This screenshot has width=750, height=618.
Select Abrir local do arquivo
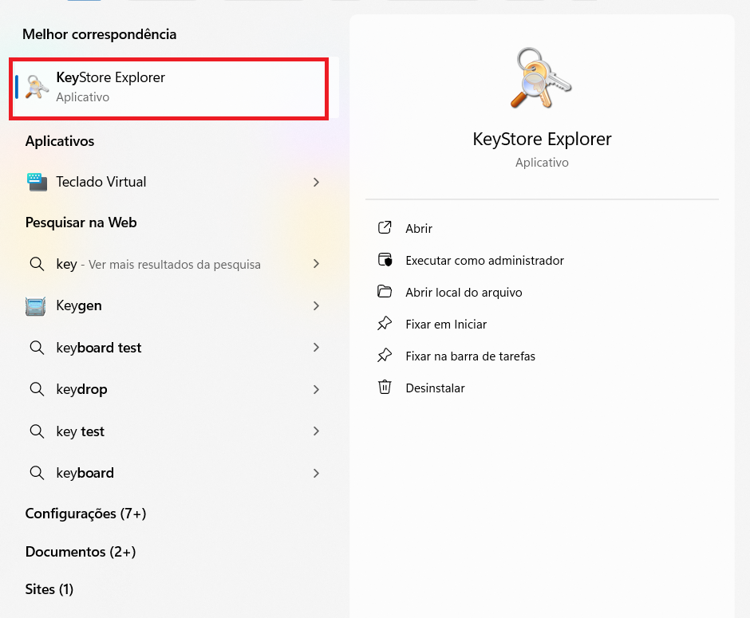[464, 293]
